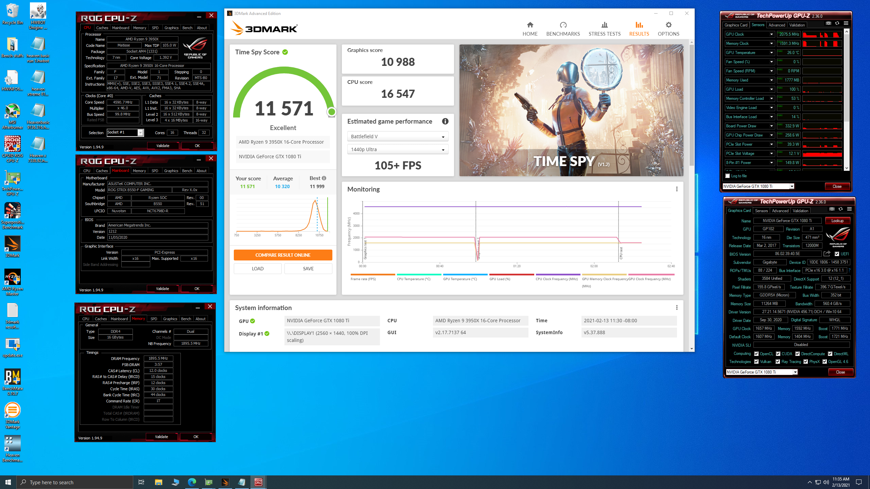The width and height of the screenshot is (870, 489).
Task: Open AMD Ryzen Master desktop icon
Action: pos(12,283)
